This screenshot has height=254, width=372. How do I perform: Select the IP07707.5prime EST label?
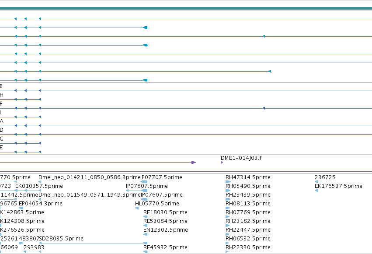162,177
